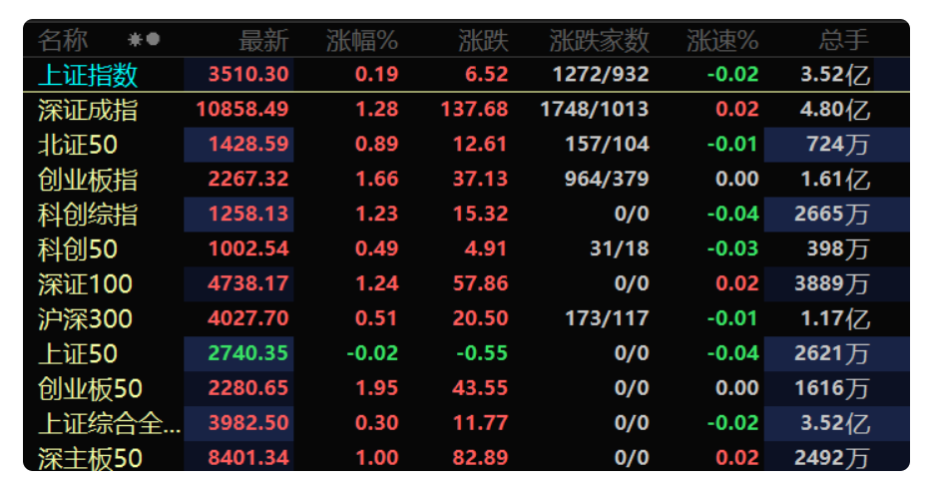Click the 157/104 advancers/decliners cell
This screenshot has width=931, height=483.
click(607, 144)
